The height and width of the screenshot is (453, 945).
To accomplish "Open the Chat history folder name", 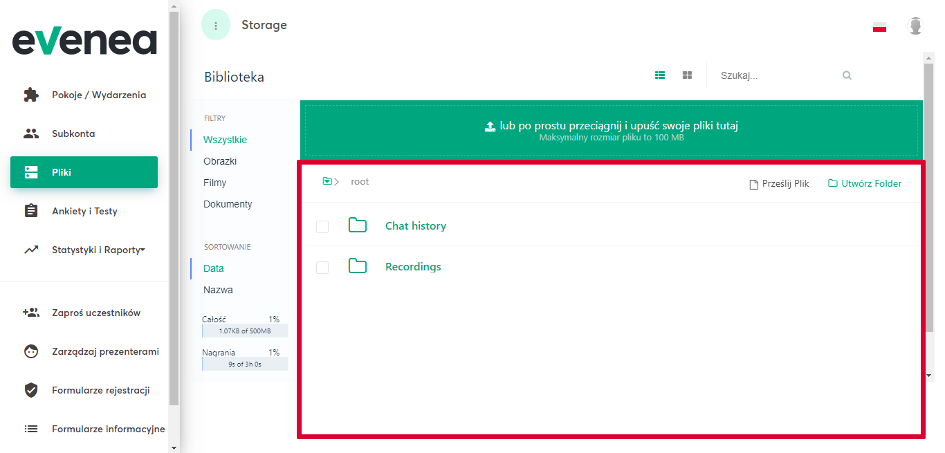I will (416, 225).
